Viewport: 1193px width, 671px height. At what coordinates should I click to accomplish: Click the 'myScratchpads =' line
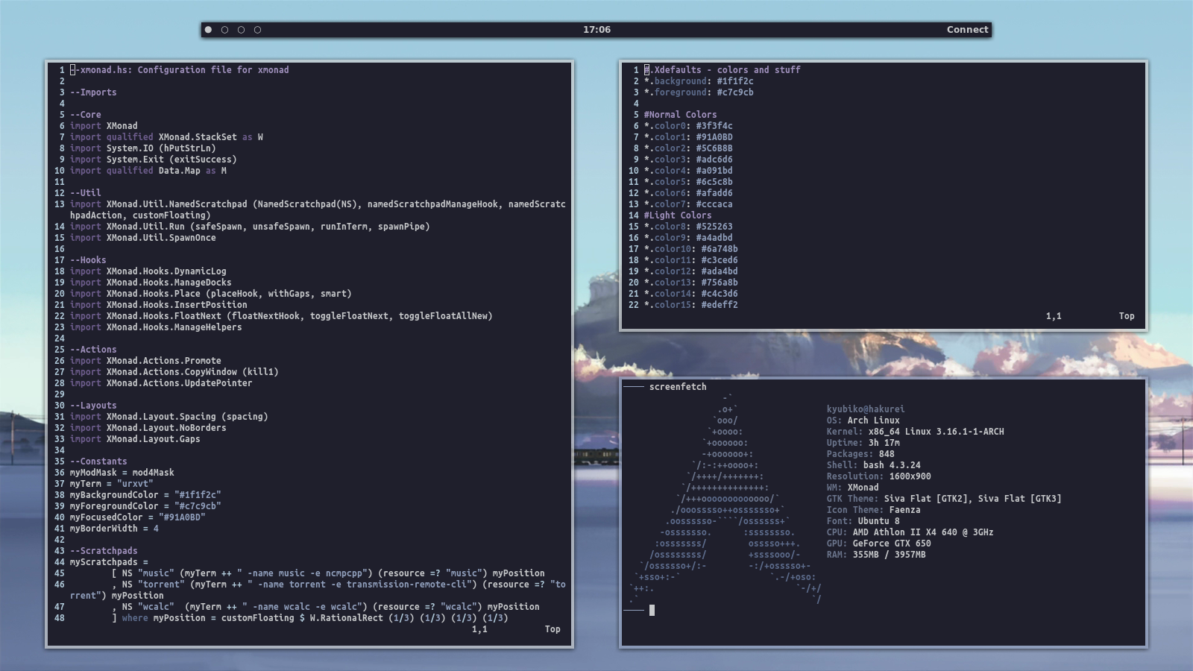click(x=109, y=562)
